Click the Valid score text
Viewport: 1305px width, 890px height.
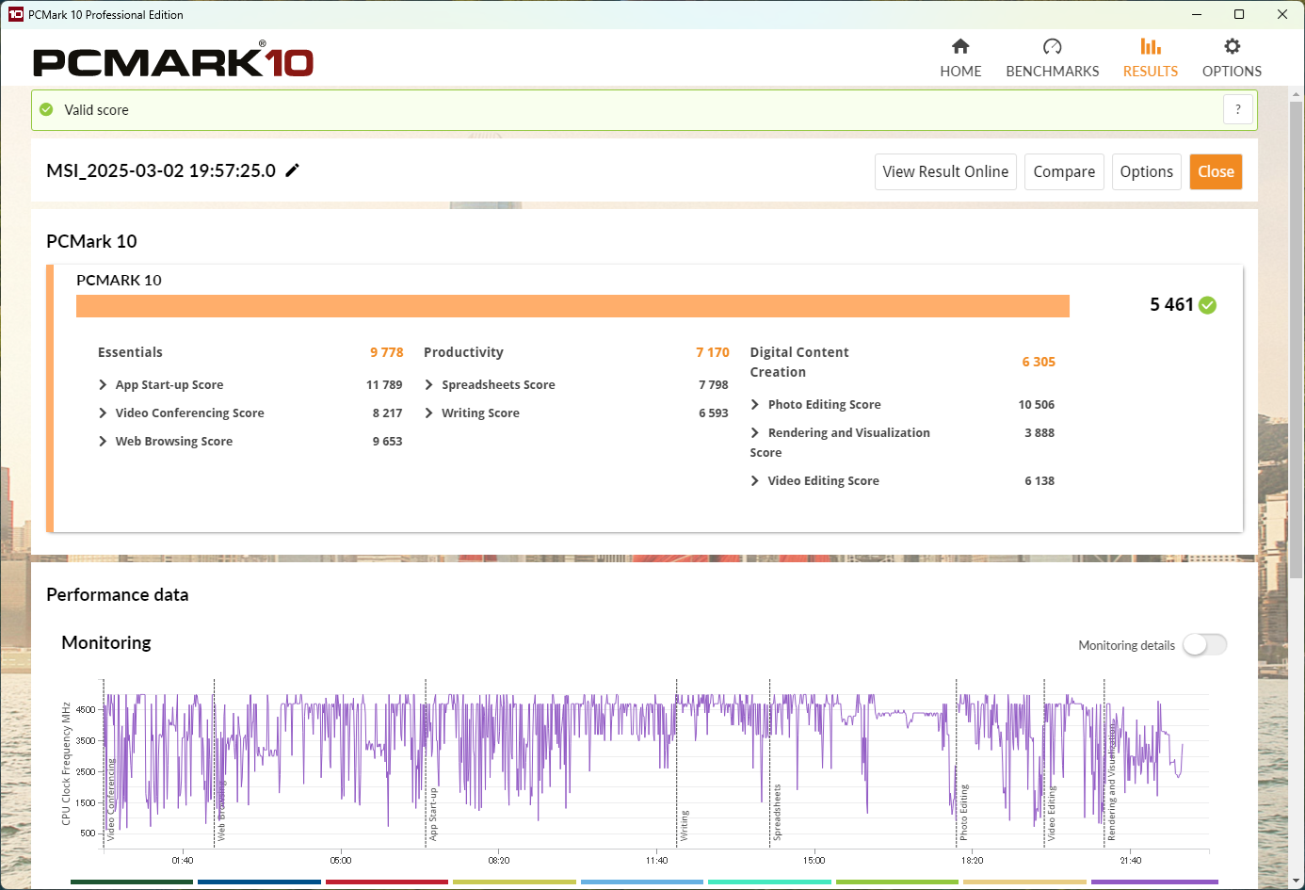96,110
